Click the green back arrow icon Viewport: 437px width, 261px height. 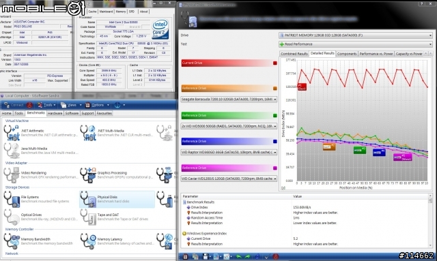(238, 256)
